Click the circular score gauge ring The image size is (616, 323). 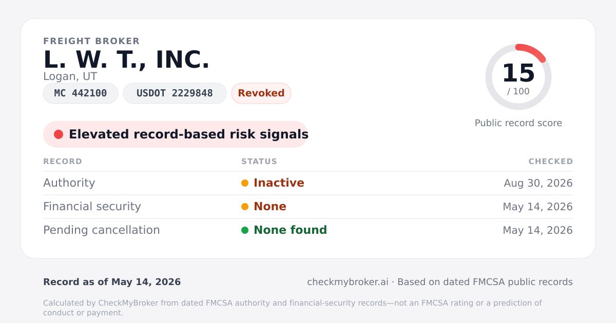[518, 77]
